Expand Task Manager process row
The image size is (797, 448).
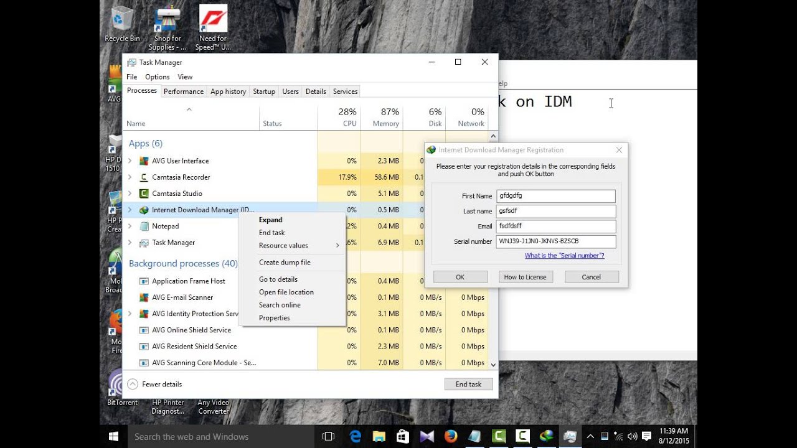[130, 243]
